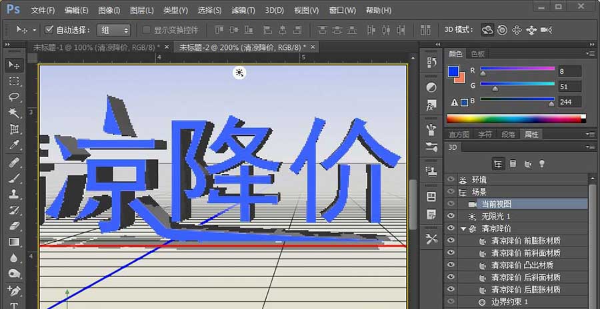Switch to document tab 未标题-1
Image resolution: width=600 pixels, height=309 pixels.
pos(100,47)
